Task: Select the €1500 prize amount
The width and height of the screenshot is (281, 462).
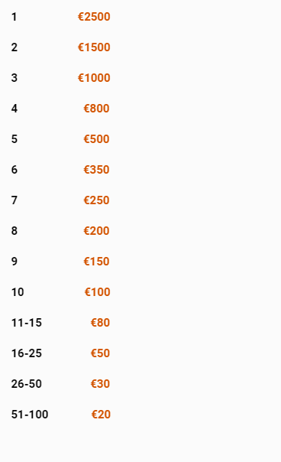Action: click(94, 47)
